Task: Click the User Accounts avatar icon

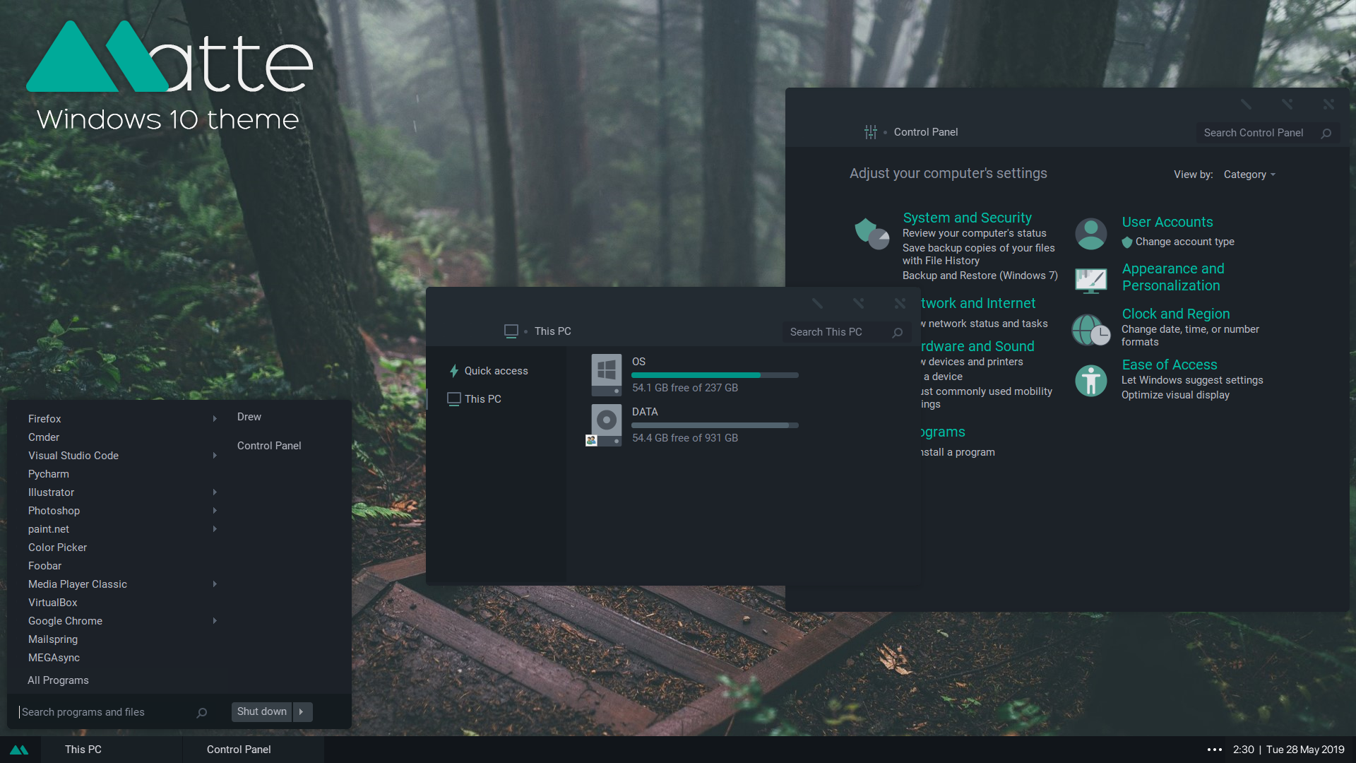Action: coord(1090,234)
